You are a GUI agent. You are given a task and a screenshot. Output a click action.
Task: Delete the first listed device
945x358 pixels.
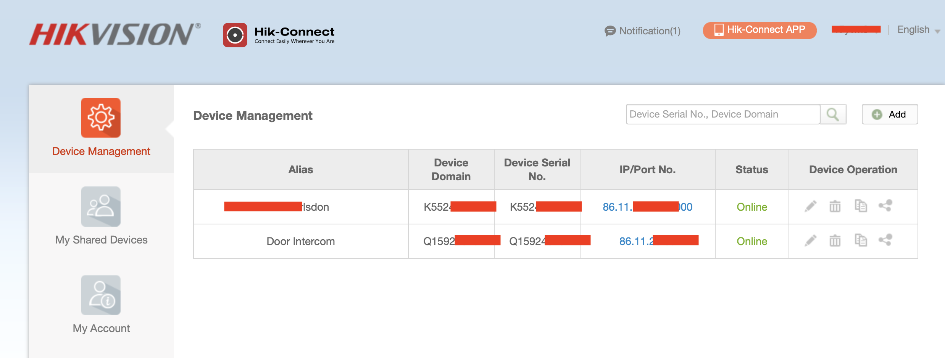pyautogui.click(x=835, y=206)
